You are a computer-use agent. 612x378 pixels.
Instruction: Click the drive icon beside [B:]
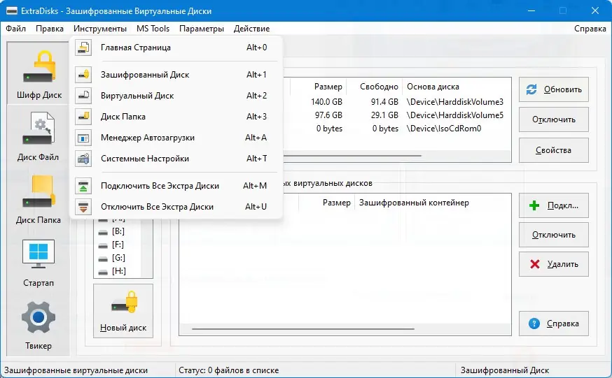[103, 233]
